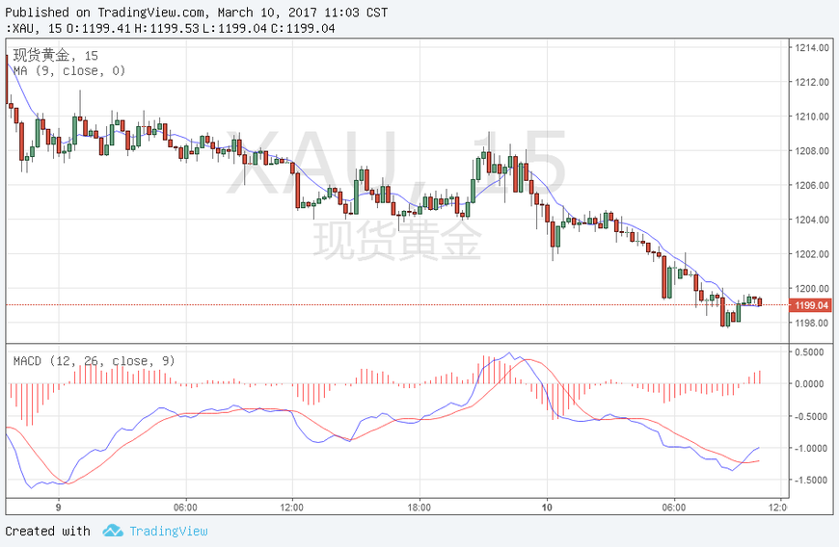The image size is (839, 547).
Task: Click the date 10 time axis marker
Action: (547, 507)
